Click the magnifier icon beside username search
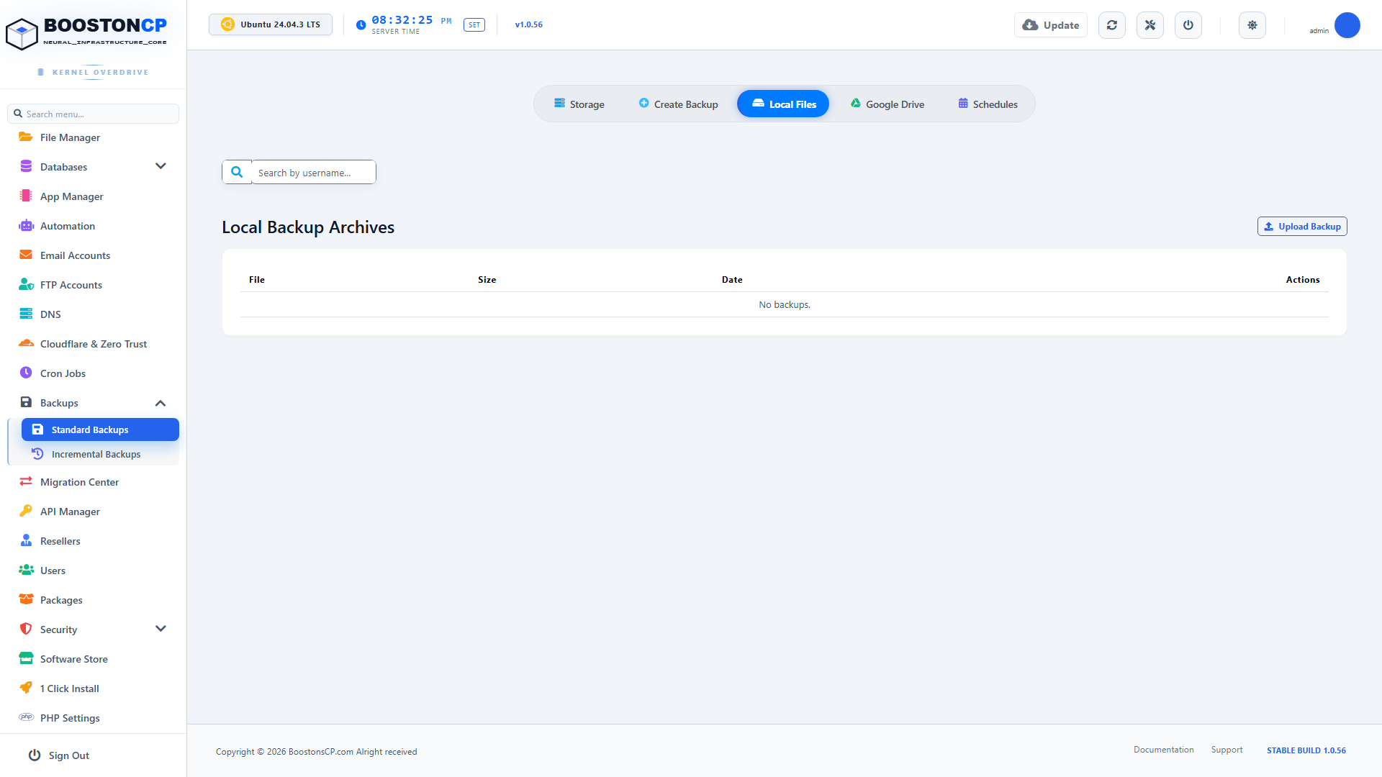Screen dimensions: 1382x777 [237, 172]
